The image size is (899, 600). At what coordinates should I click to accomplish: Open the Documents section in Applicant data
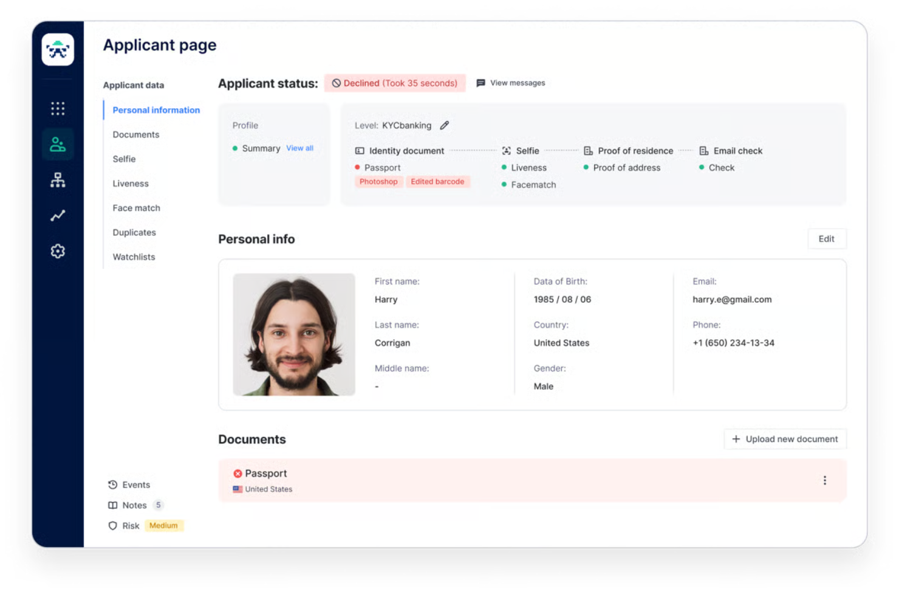point(136,134)
